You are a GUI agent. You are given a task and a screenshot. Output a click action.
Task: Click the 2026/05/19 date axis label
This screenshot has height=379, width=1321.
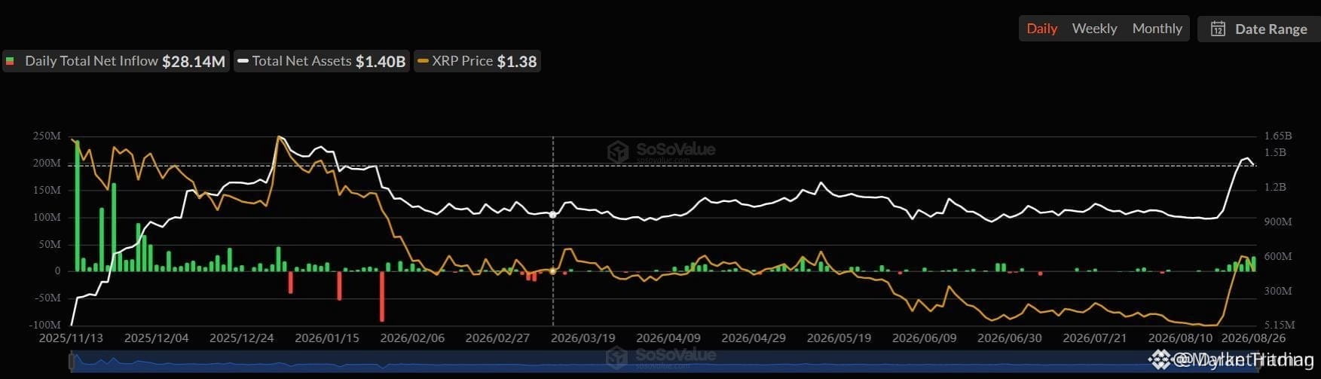coord(839,338)
